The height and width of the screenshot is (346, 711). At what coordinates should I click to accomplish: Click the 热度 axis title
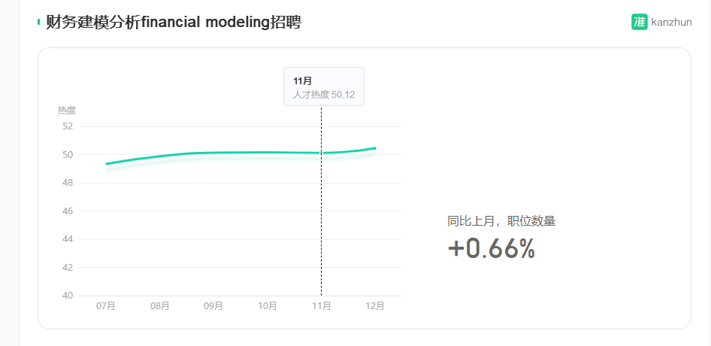(x=67, y=111)
